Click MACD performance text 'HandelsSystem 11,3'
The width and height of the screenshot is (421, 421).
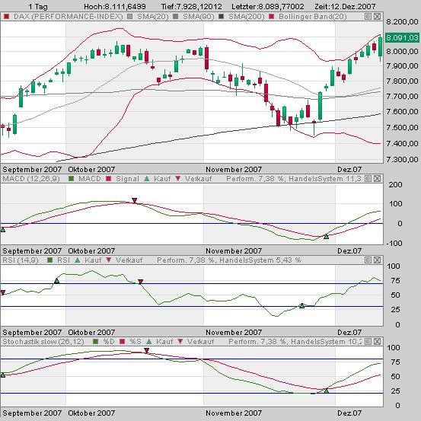325,179
